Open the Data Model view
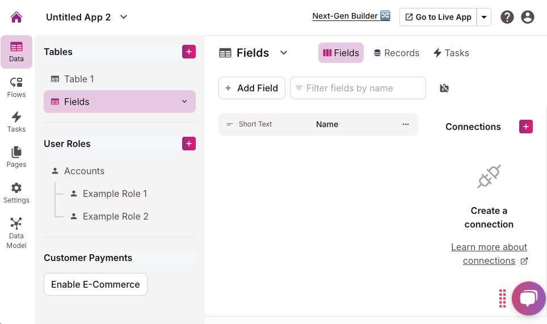547x324 pixels. 16,232
